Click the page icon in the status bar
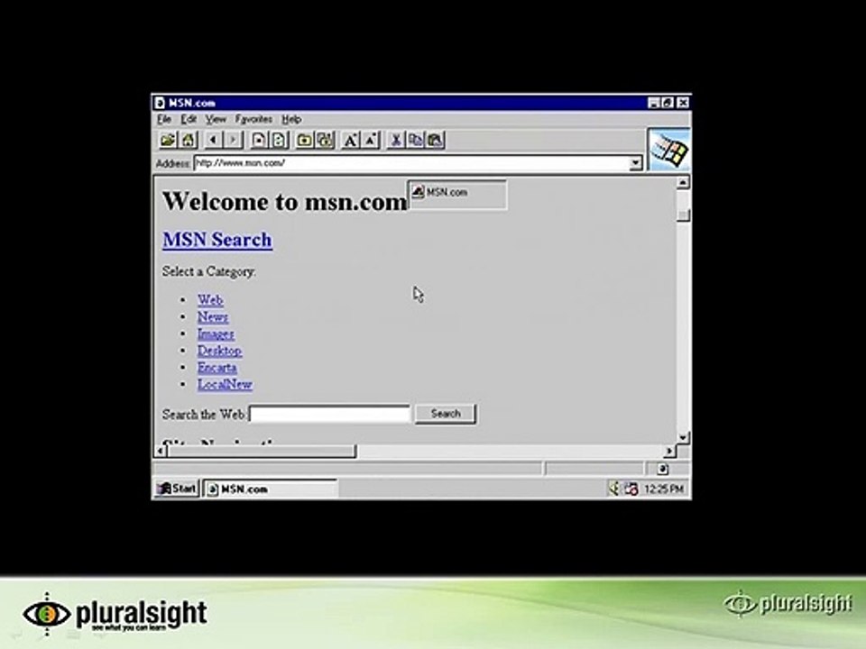This screenshot has height=649, width=866. [663, 469]
